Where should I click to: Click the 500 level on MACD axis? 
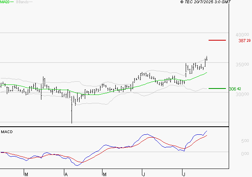coord(245,141)
